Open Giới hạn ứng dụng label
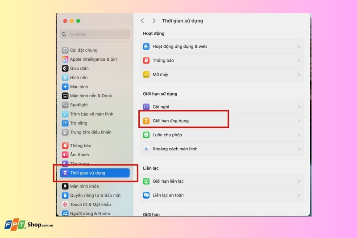The image size is (357, 238). 170,121
